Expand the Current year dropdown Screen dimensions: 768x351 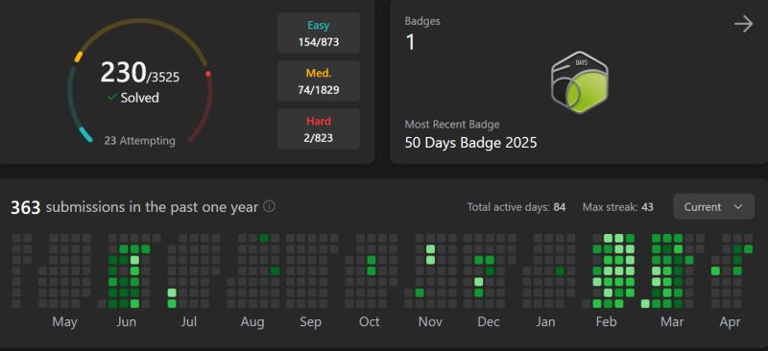pos(713,207)
